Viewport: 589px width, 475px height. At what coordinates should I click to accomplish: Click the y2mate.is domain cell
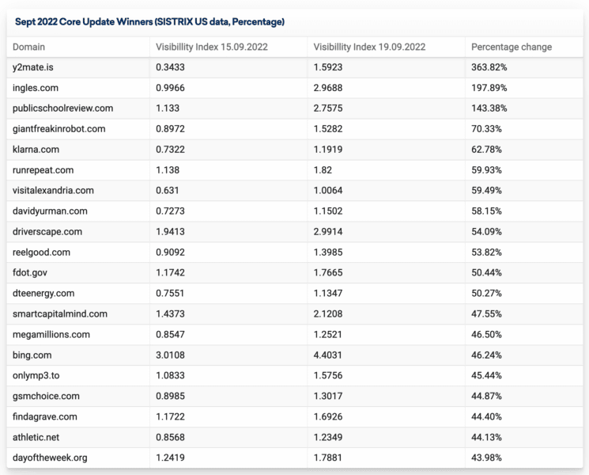(x=32, y=67)
